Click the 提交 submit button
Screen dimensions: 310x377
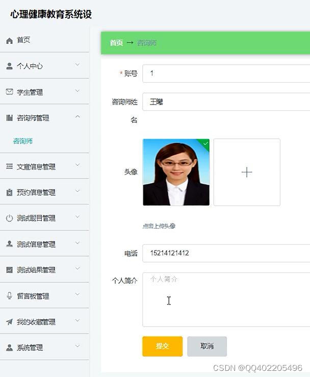click(163, 346)
